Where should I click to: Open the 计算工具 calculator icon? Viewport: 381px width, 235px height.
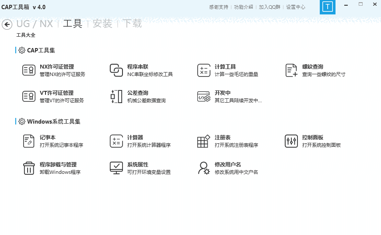click(x=204, y=70)
